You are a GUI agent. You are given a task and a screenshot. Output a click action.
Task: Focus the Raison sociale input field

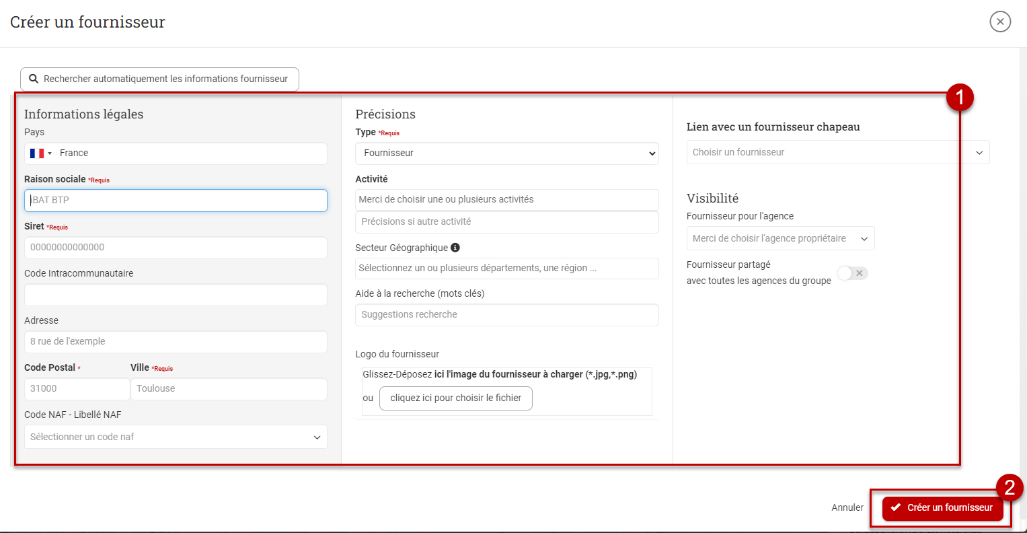click(x=176, y=201)
